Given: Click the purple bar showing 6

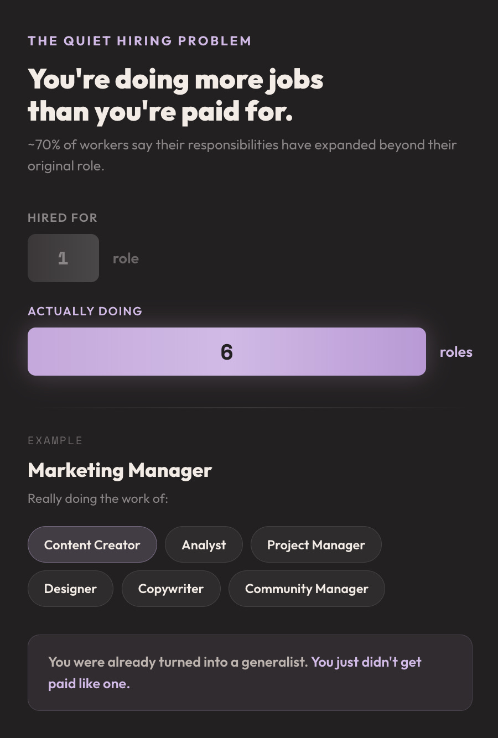Looking at the screenshot, I should 227,351.
